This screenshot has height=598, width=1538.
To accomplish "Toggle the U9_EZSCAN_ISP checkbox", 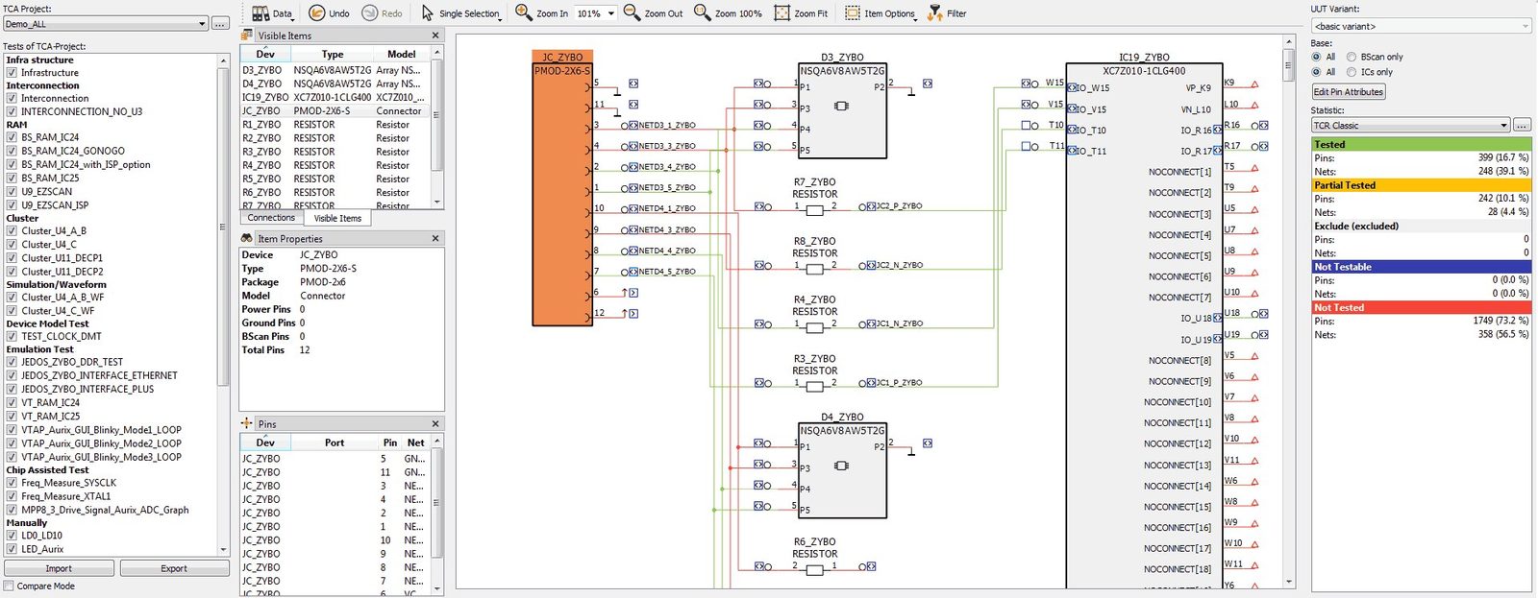I will pyautogui.click(x=12, y=205).
